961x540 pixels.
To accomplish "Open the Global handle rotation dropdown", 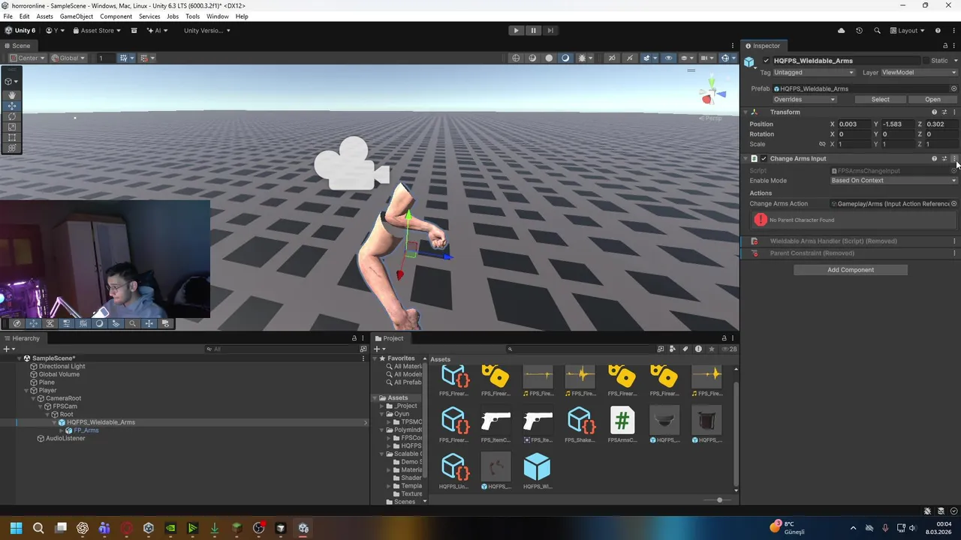I will (68, 58).
